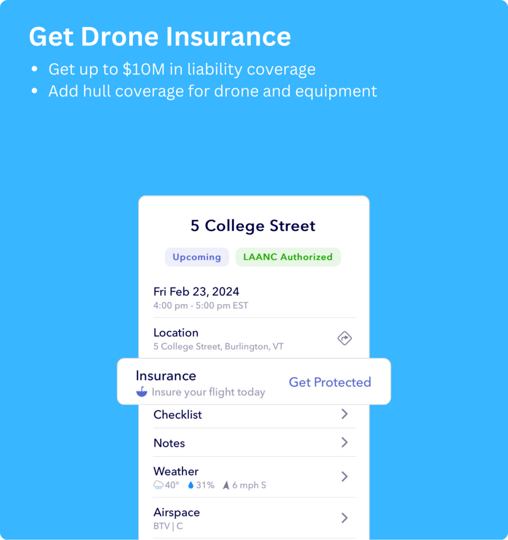The width and height of the screenshot is (508, 540).
Task: Click the rain cloud weather icon
Action: click(x=158, y=485)
